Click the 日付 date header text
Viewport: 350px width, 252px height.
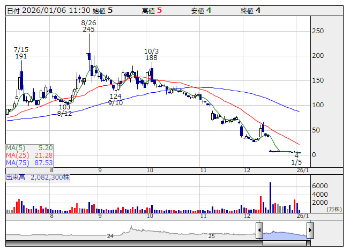(12, 10)
